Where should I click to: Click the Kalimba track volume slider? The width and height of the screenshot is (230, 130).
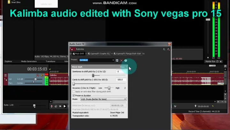35,79
